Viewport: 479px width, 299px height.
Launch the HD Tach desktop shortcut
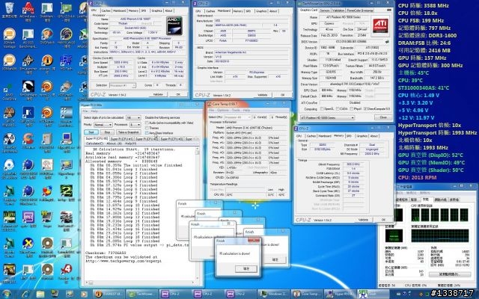click(x=67, y=63)
